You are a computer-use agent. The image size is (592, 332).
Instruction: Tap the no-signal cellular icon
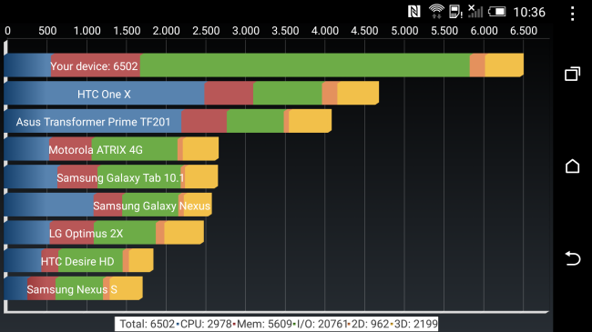pyautogui.click(x=475, y=11)
